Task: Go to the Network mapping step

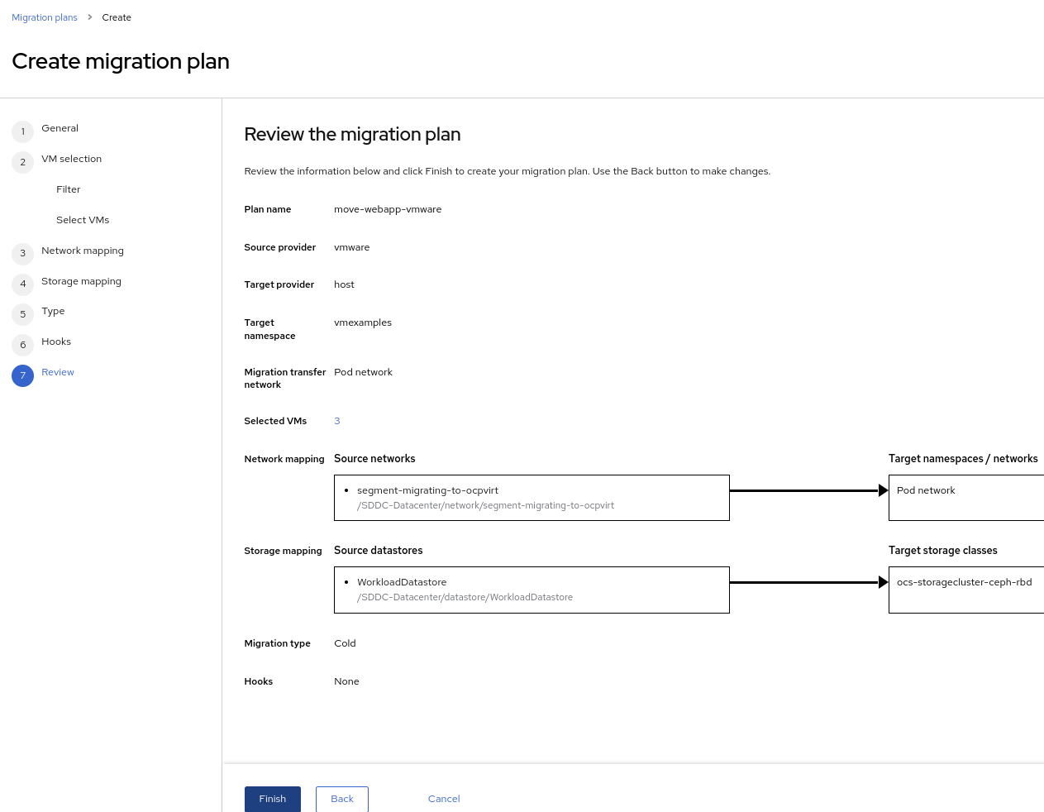Action: click(83, 251)
